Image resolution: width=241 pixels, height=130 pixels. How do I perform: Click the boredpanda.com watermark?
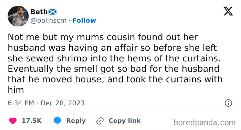[205, 123]
